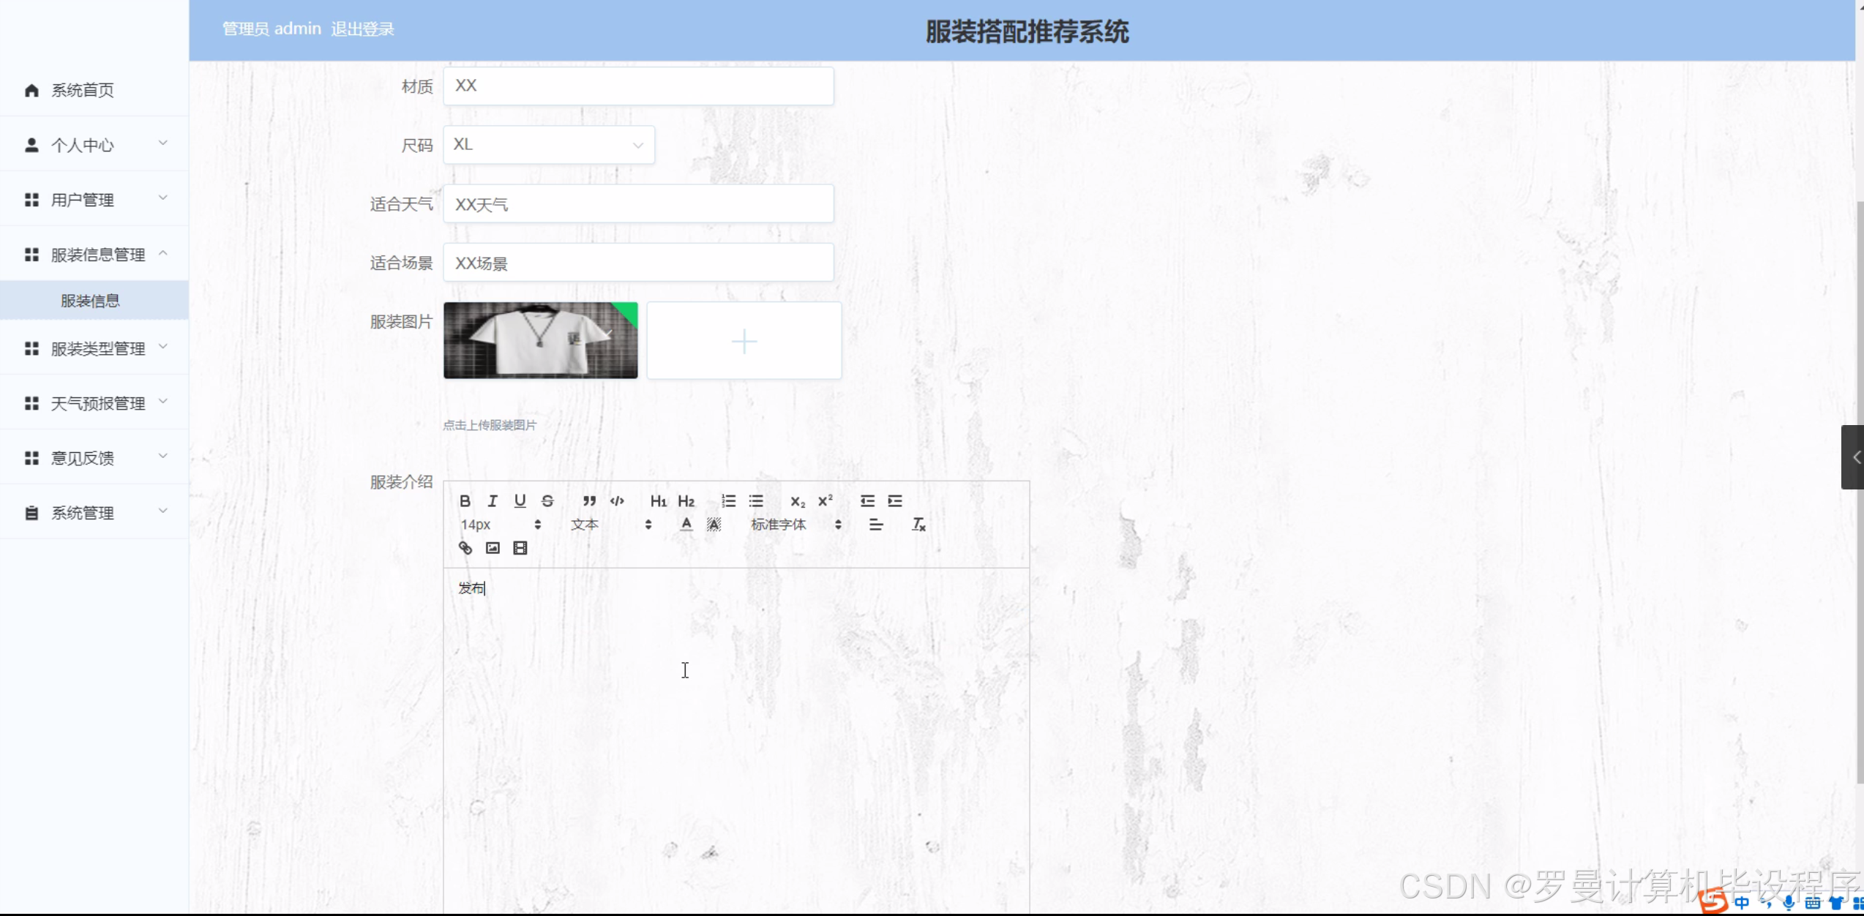The height and width of the screenshot is (916, 1864).
Task: Open the XL size dropdown
Action: tap(548, 145)
